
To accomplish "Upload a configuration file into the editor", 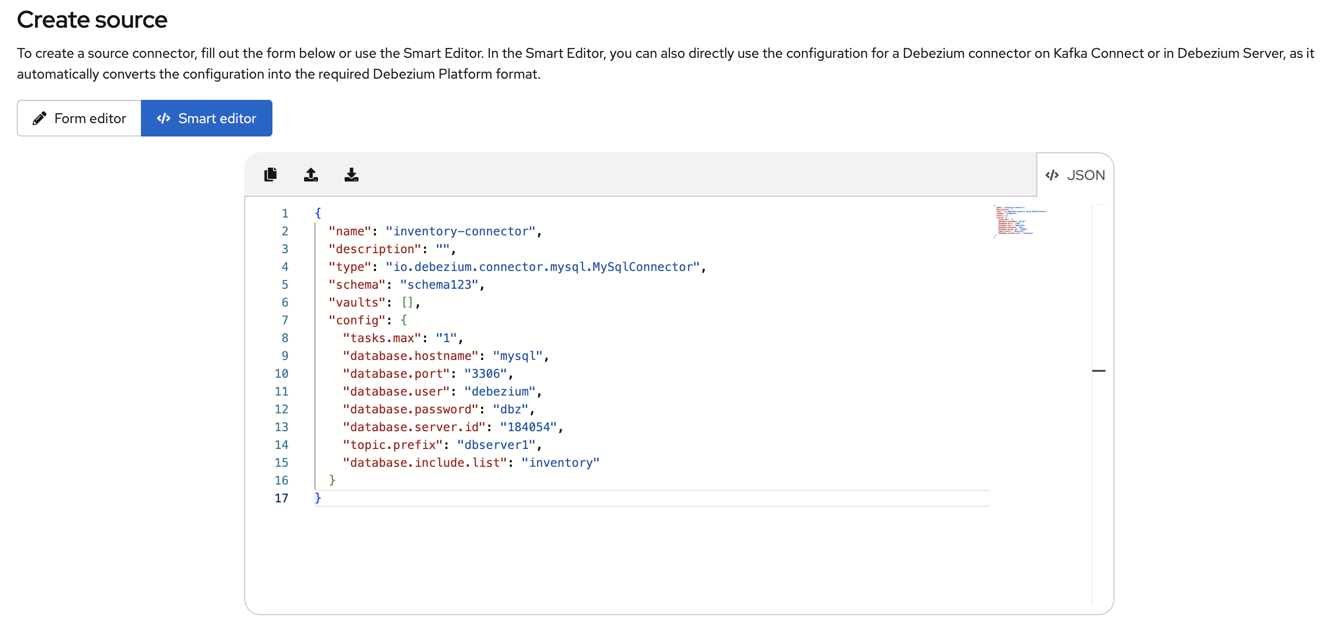I will click(311, 175).
